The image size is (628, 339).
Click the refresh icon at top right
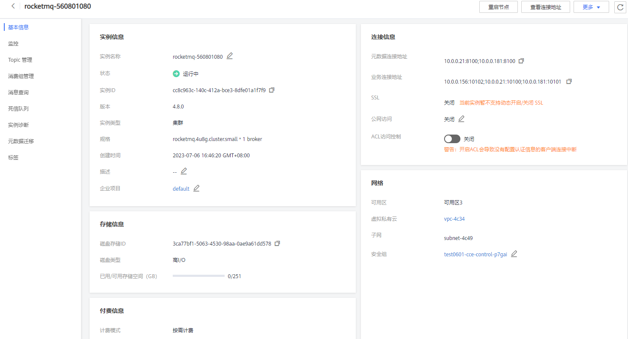(x=620, y=7)
